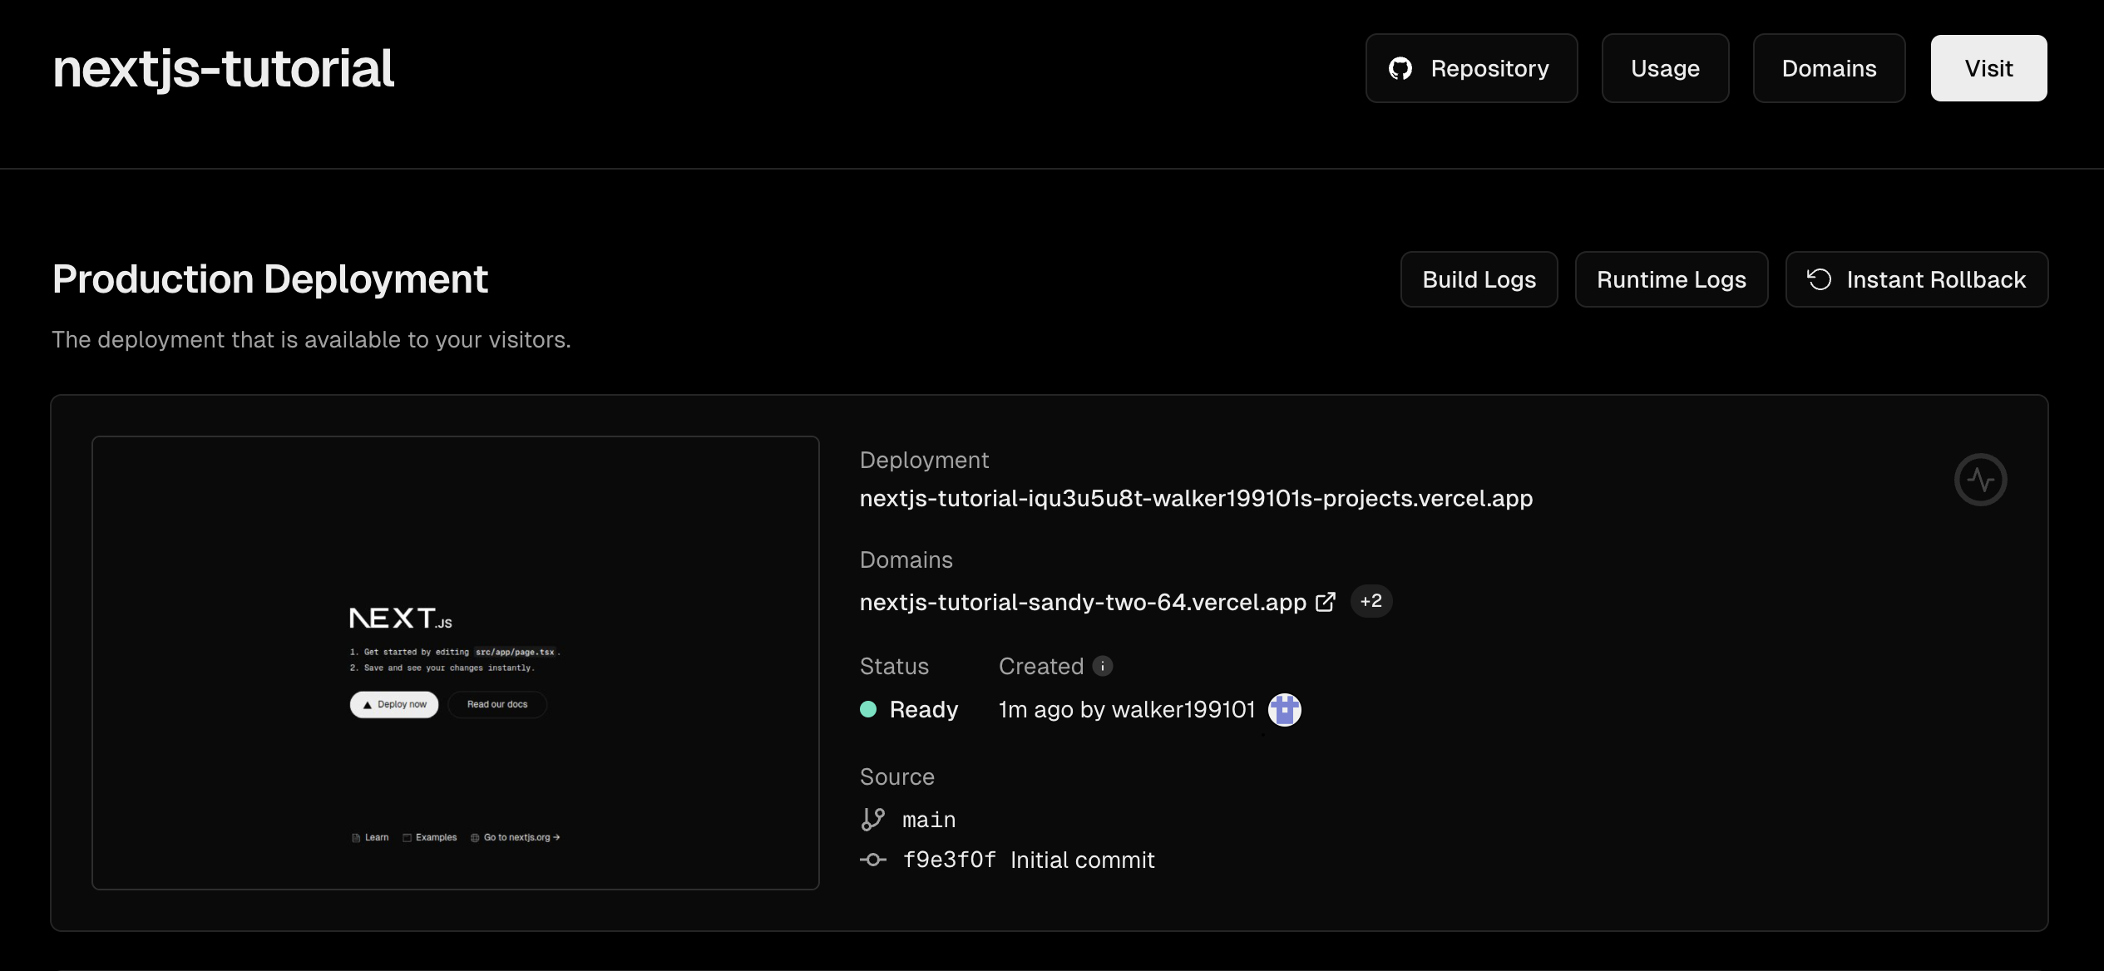View the Build Logs
The width and height of the screenshot is (2104, 971).
[1479, 279]
